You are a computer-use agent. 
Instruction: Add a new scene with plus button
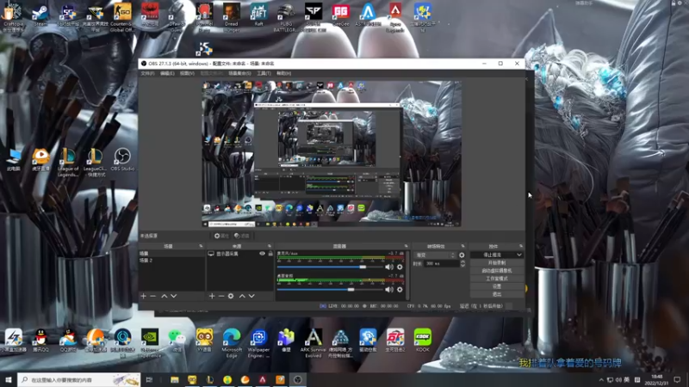[143, 296]
